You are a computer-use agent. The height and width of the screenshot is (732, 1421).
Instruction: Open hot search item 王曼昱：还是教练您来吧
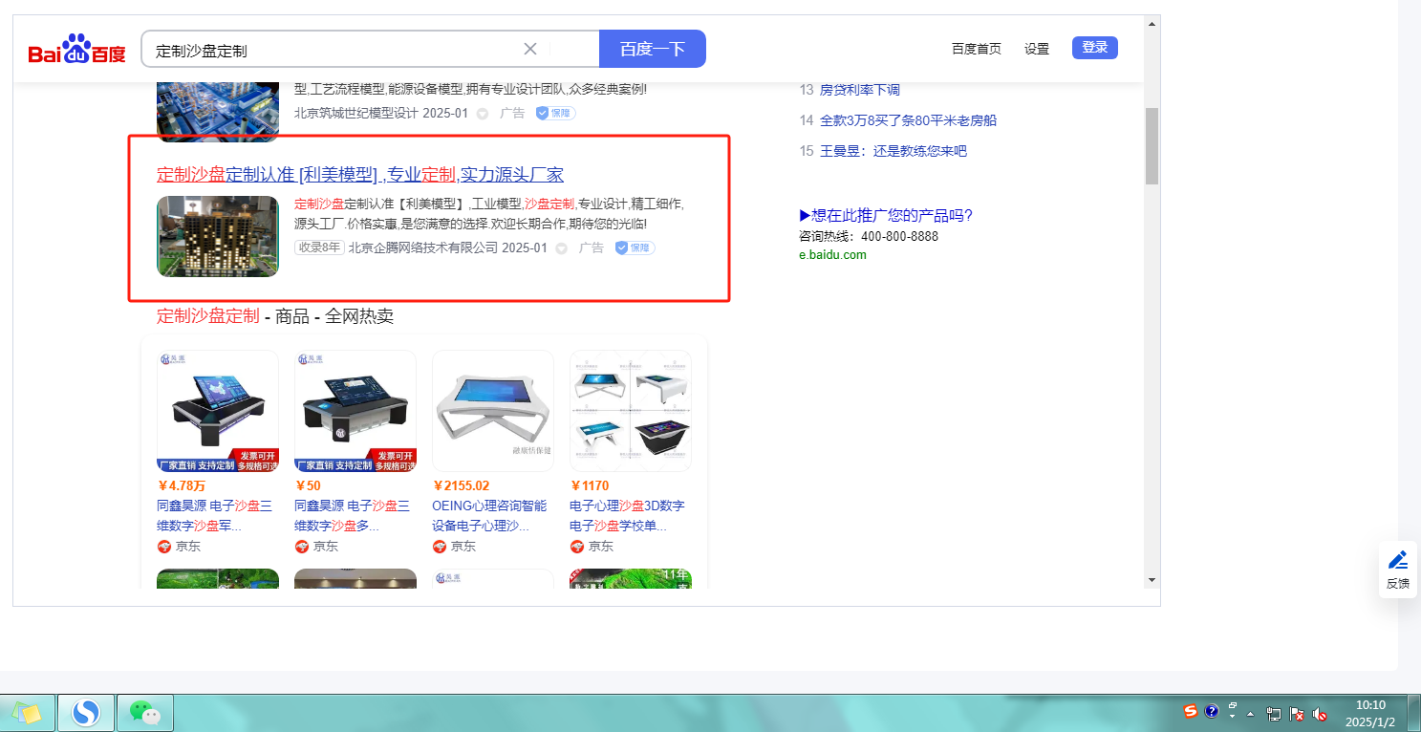894,151
